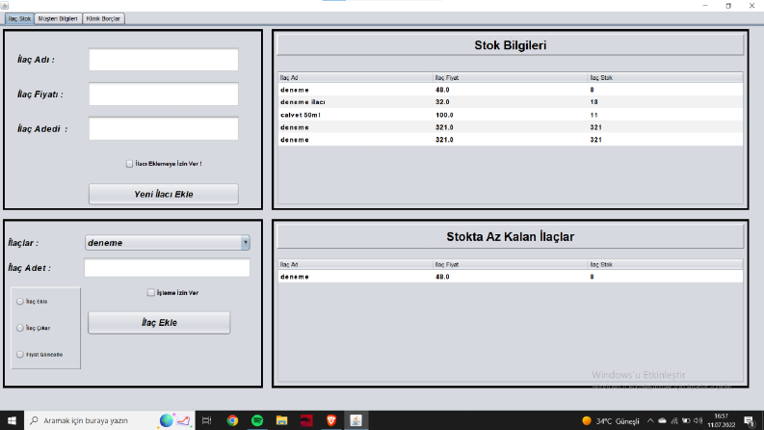
Task: Enable the 'İlacı Eklemeye İzin Ver' checkbox
Action: 129,164
